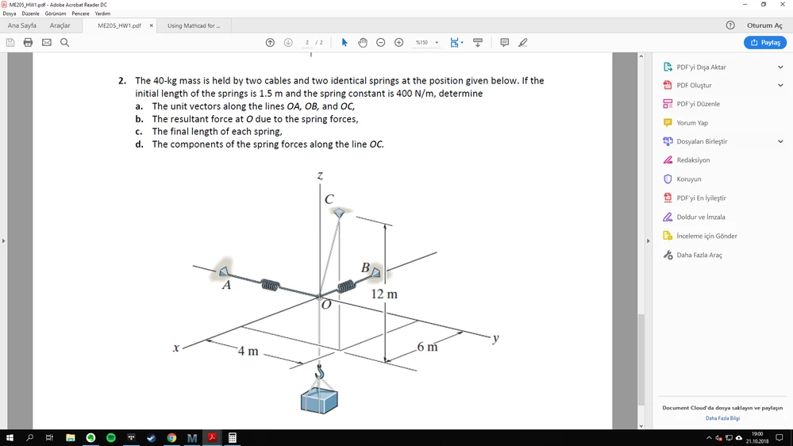Click the document scroll up arrow
793x446 pixels.
tap(641, 56)
